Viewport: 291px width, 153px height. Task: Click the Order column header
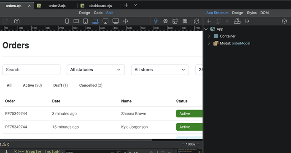click(10, 101)
